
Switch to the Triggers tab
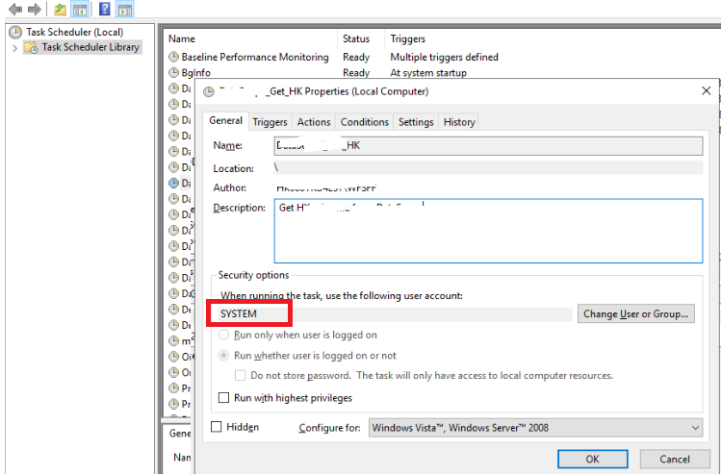point(270,122)
